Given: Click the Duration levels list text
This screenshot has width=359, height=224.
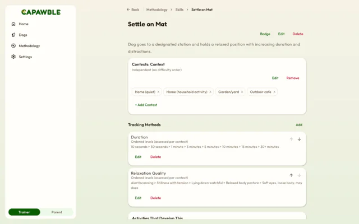Looking at the screenshot, I should click(x=205, y=147).
